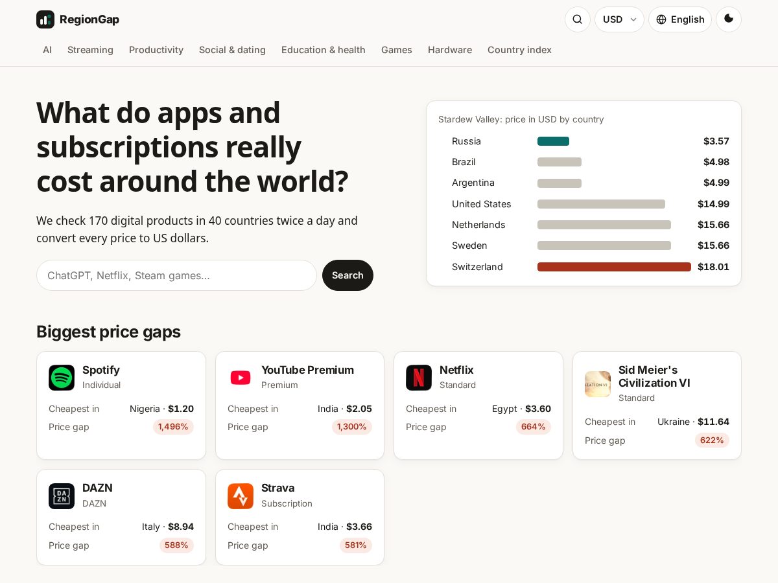
Task: Click the Netflix logo icon
Action: (x=419, y=378)
